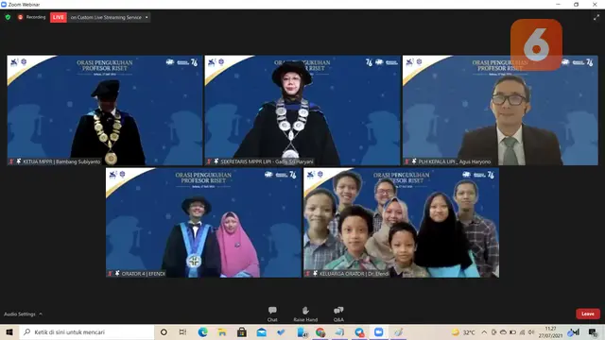This screenshot has height=340, width=605.
Task: Select the ORATOR 4 Efendi video tile
Action: point(203,223)
